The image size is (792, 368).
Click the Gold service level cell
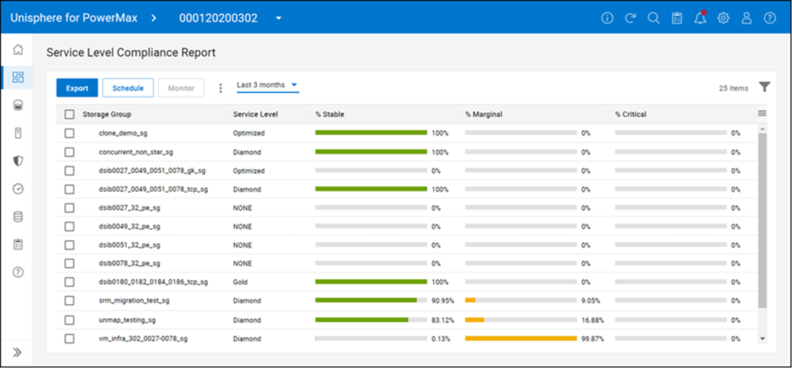point(240,282)
